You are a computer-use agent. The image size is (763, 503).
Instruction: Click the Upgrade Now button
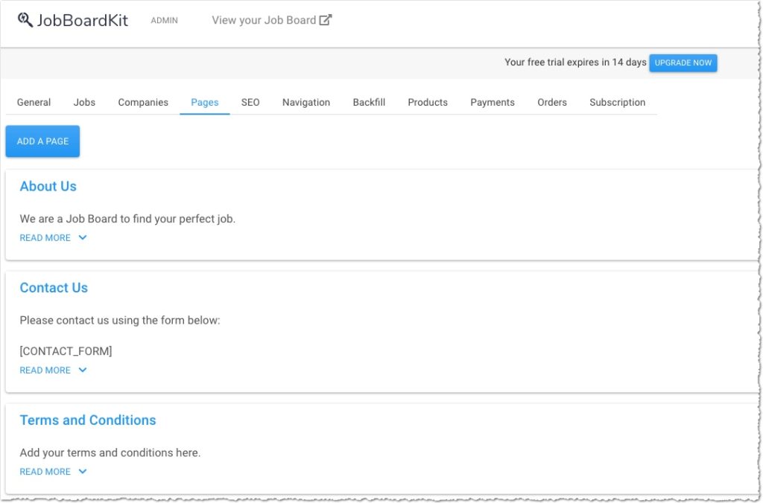[683, 63]
